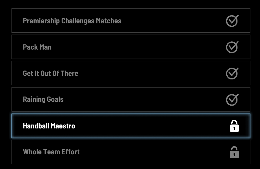
Task: Click the Handball Maestro title text
Action: click(49, 126)
